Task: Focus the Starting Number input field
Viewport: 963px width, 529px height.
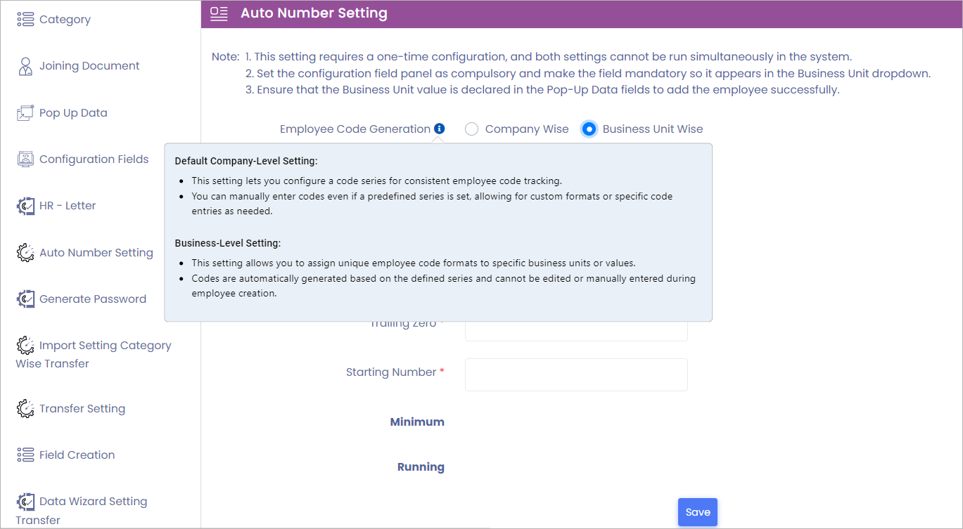Action: [x=576, y=374]
